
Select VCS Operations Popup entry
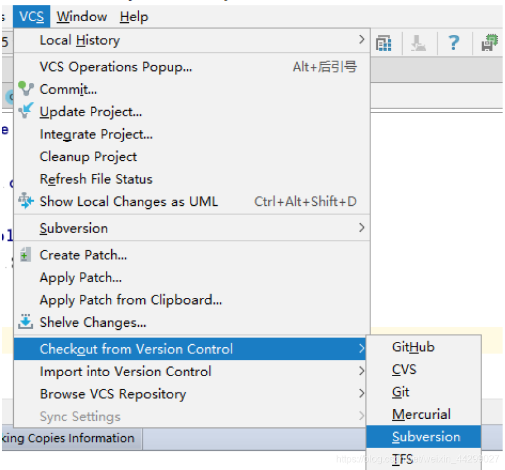[192, 67]
